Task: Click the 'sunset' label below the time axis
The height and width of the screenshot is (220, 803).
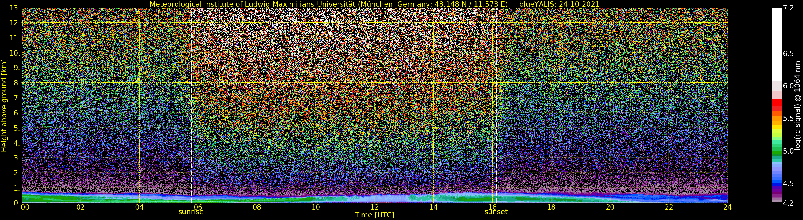Action: click(496, 212)
